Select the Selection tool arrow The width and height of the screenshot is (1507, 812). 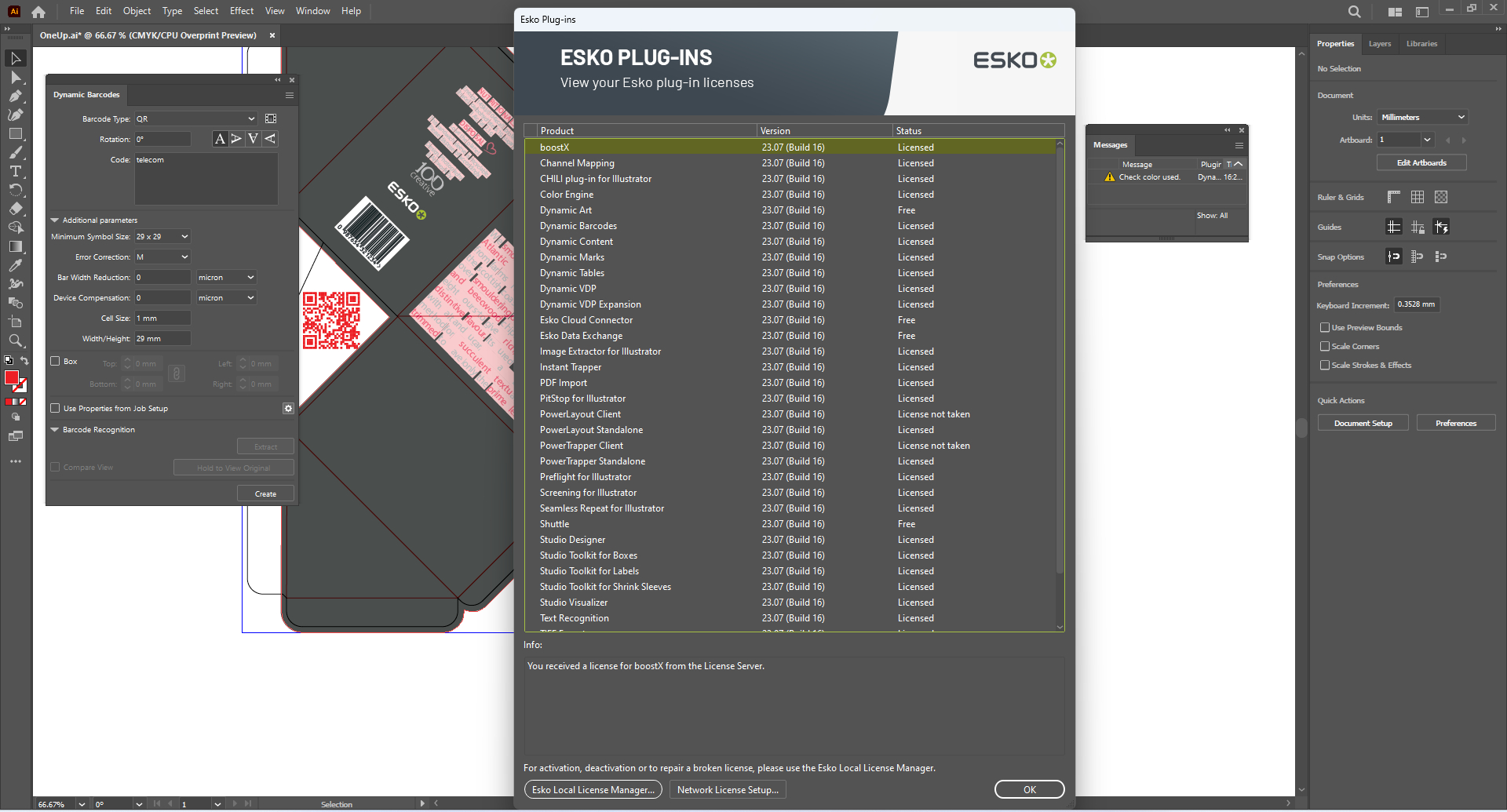pyautogui.click(x=16, y=59)
